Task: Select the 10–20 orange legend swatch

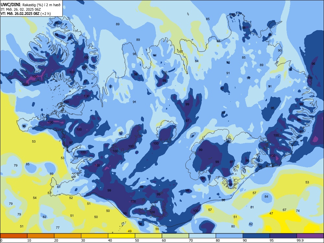Action: click(41, 236)
